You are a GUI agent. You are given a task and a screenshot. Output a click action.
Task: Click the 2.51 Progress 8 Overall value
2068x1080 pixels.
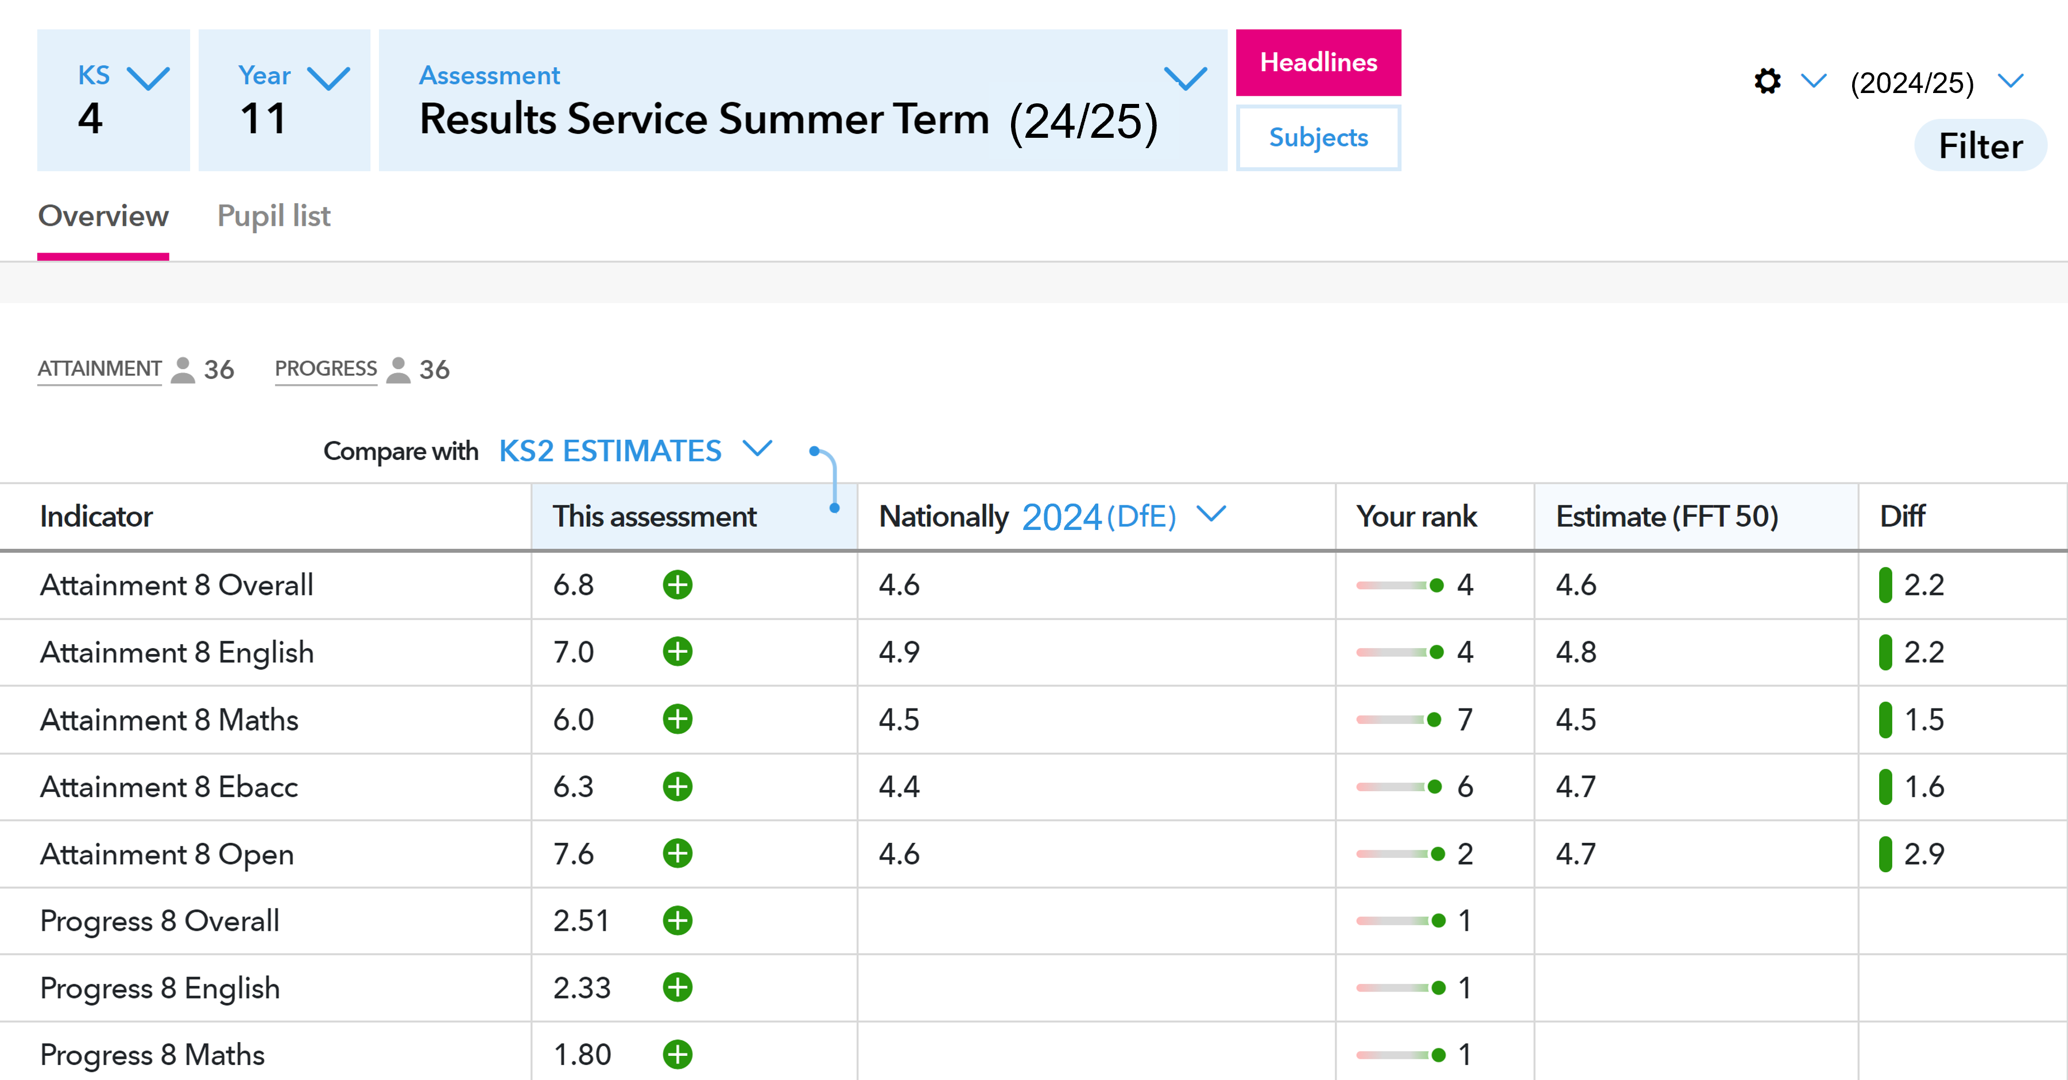(x=581, y=921)
